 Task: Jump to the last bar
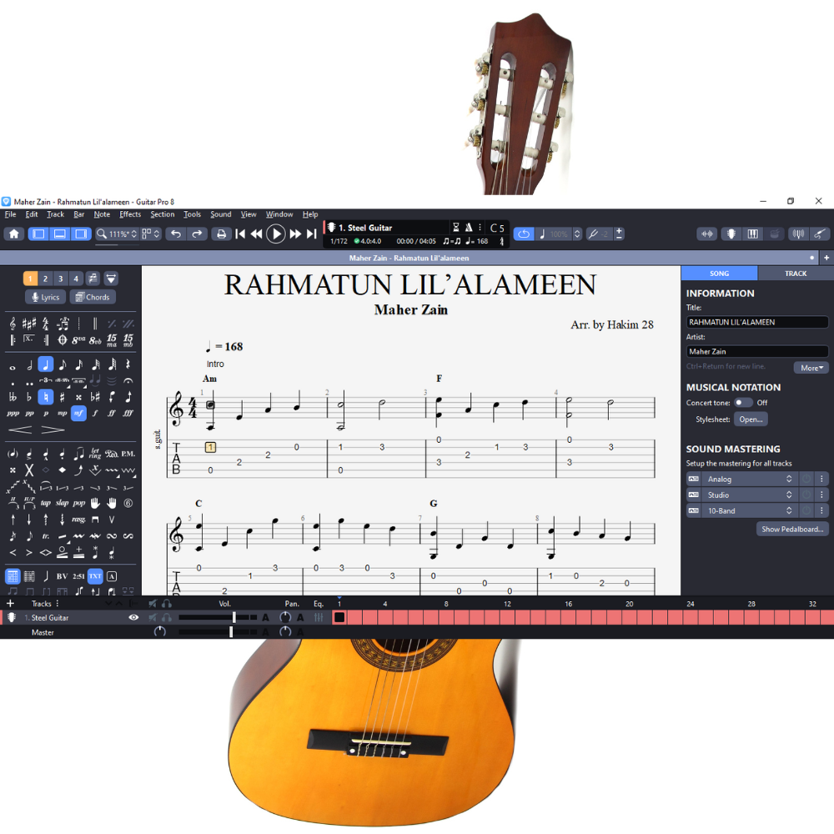coord(312,234)
